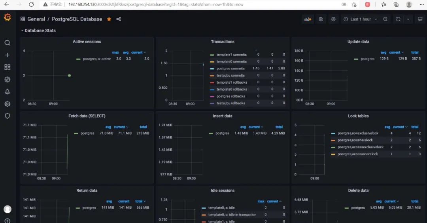Open the Create plus icon in sidebar

8,55
